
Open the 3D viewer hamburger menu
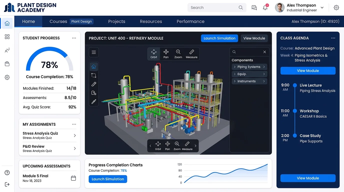pyautogui.click(x=94, y=52)
